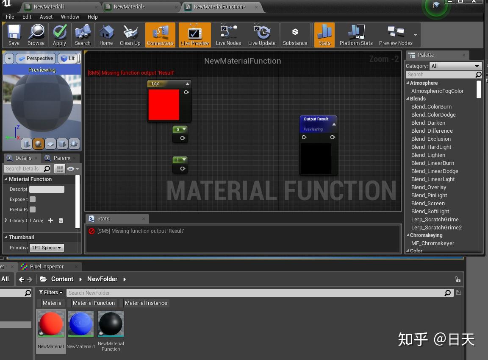Open Platform Stats from the toolbar
The image size is (488, 360).
[x=355, y=35]
